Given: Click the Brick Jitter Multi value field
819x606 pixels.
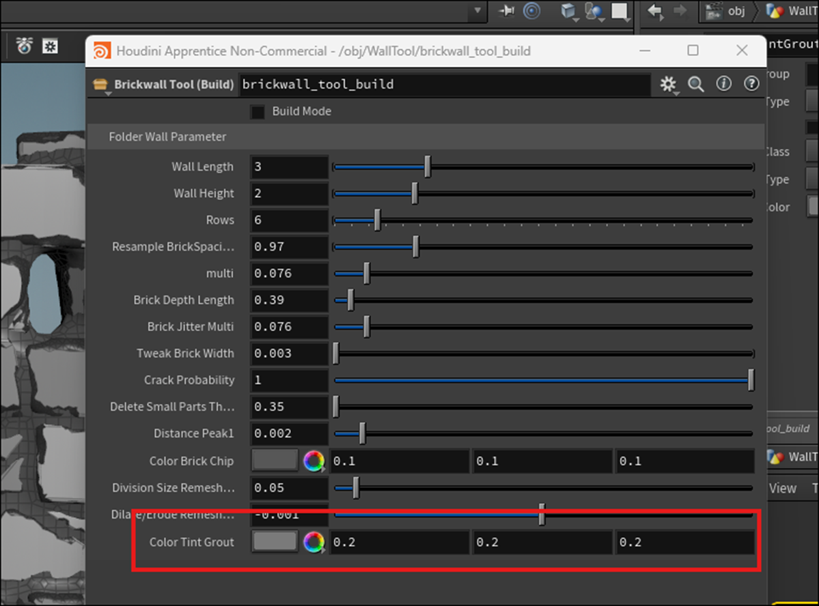Looking at the screenshot, I should click(290, 327).
